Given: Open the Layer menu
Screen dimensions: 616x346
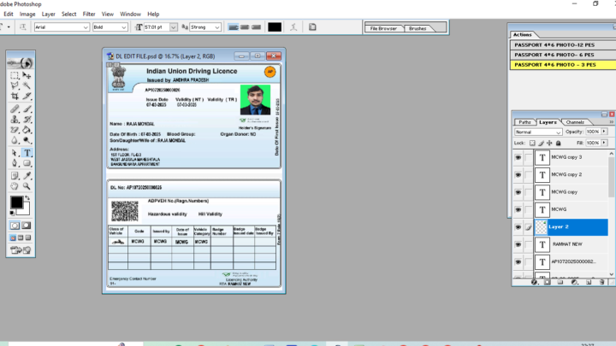Looking at the screenshot, I should click(x=48, y=15).
